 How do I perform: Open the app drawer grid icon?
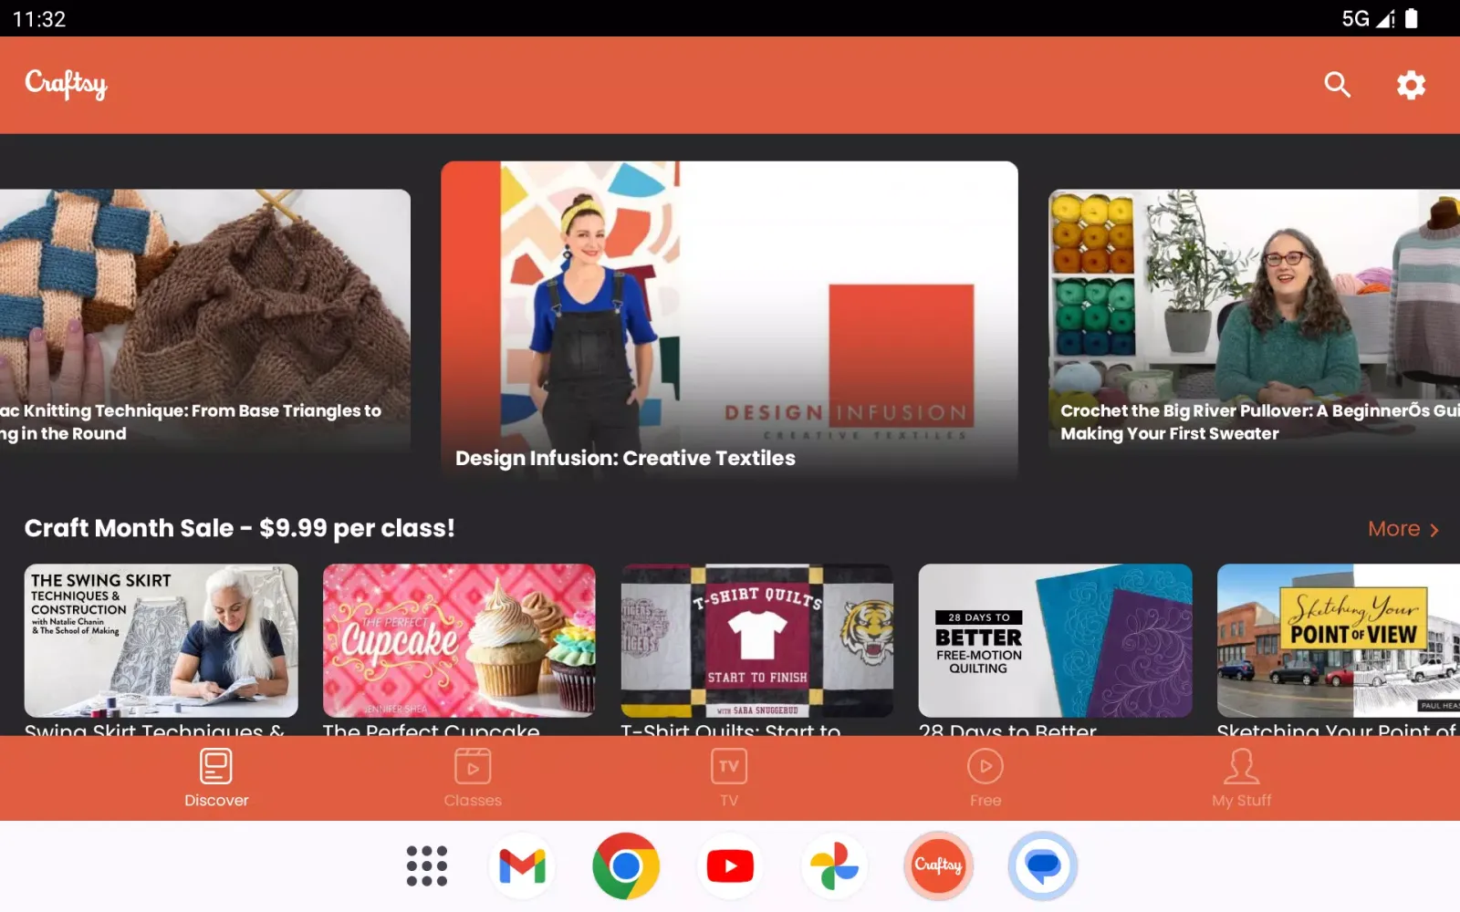[427, 865]
